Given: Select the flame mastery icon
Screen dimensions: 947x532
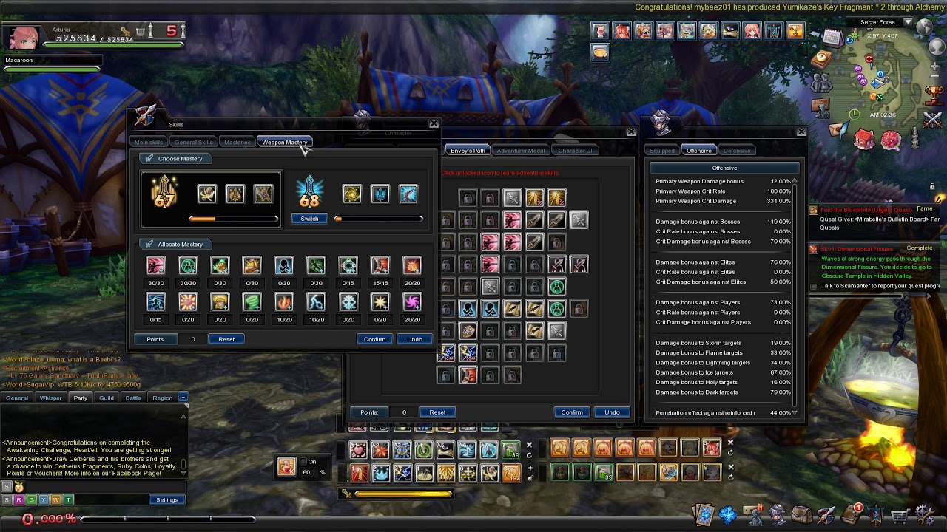Looking at the screenshot, I should tap(284, 302).
